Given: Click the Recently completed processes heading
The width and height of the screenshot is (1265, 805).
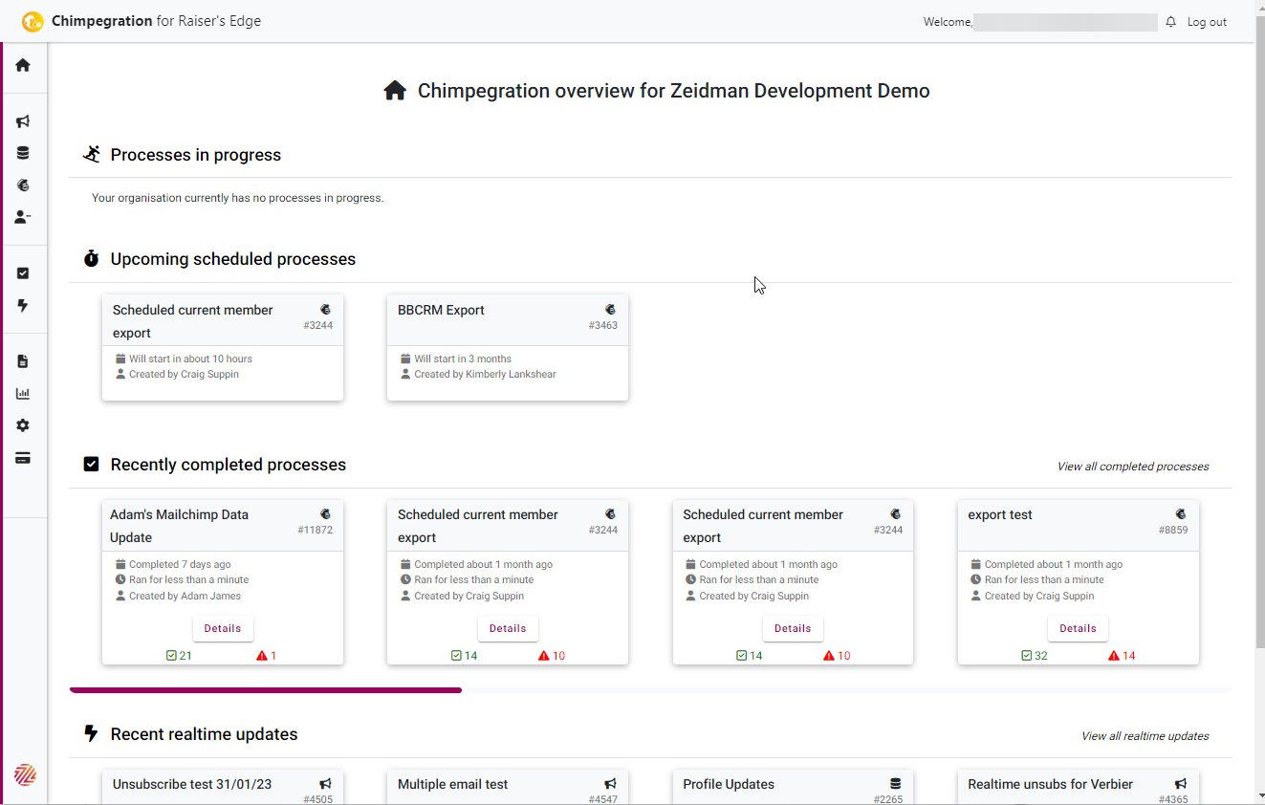Looking at the screenshot, I should coord(229,465).
